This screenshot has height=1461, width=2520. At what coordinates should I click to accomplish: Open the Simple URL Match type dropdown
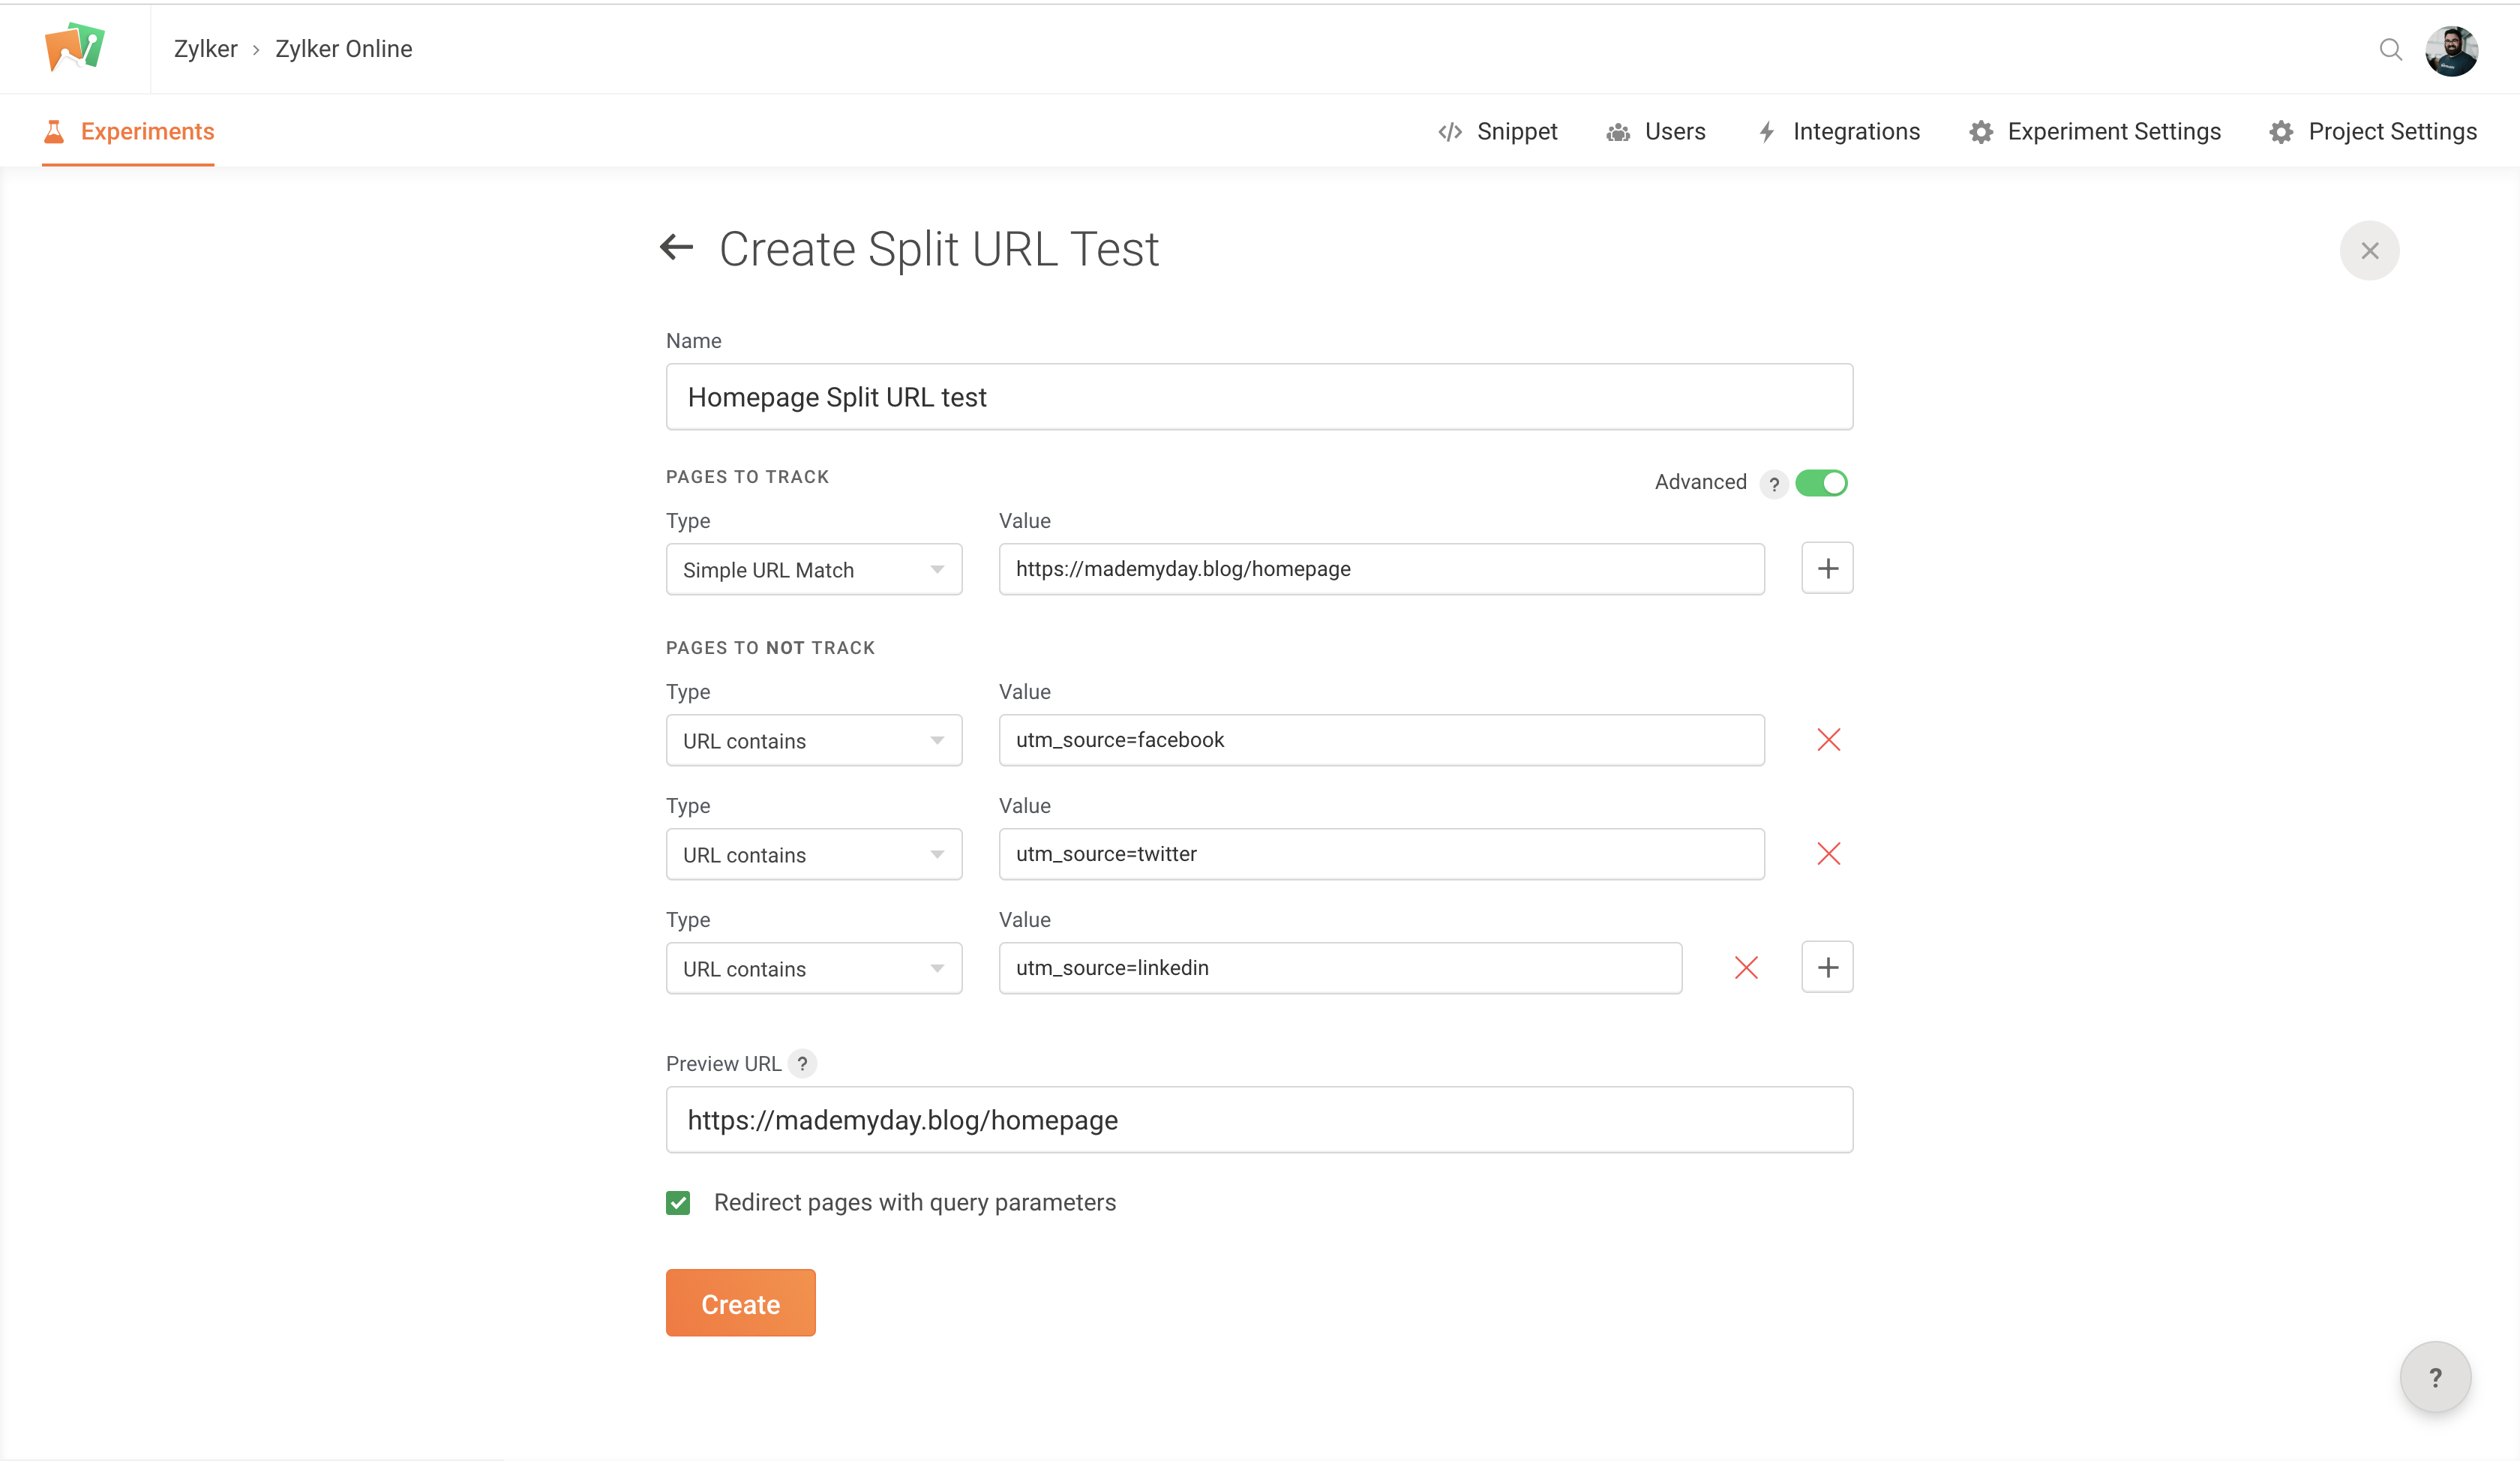[813, 570]
